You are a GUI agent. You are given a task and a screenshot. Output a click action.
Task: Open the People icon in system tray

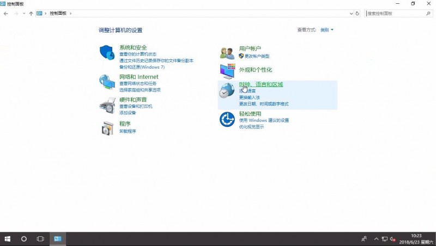(364, 239)
